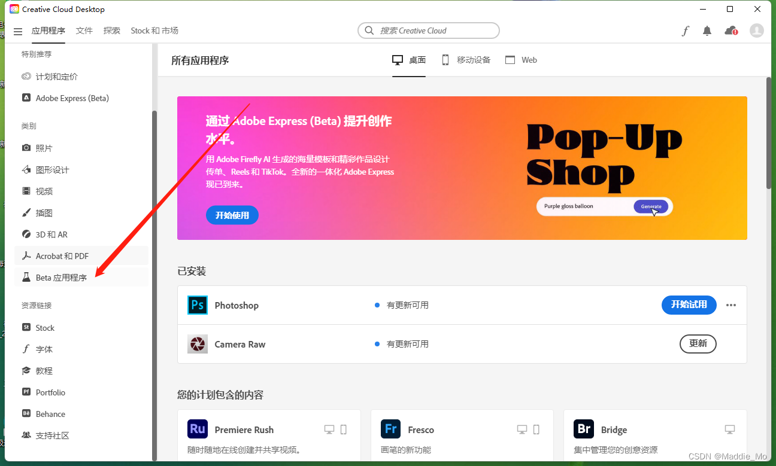Open the hamburger menu icon

tap(18, 31)
